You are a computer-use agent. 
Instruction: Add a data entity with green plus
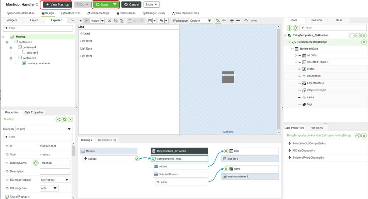pos(290,28)
